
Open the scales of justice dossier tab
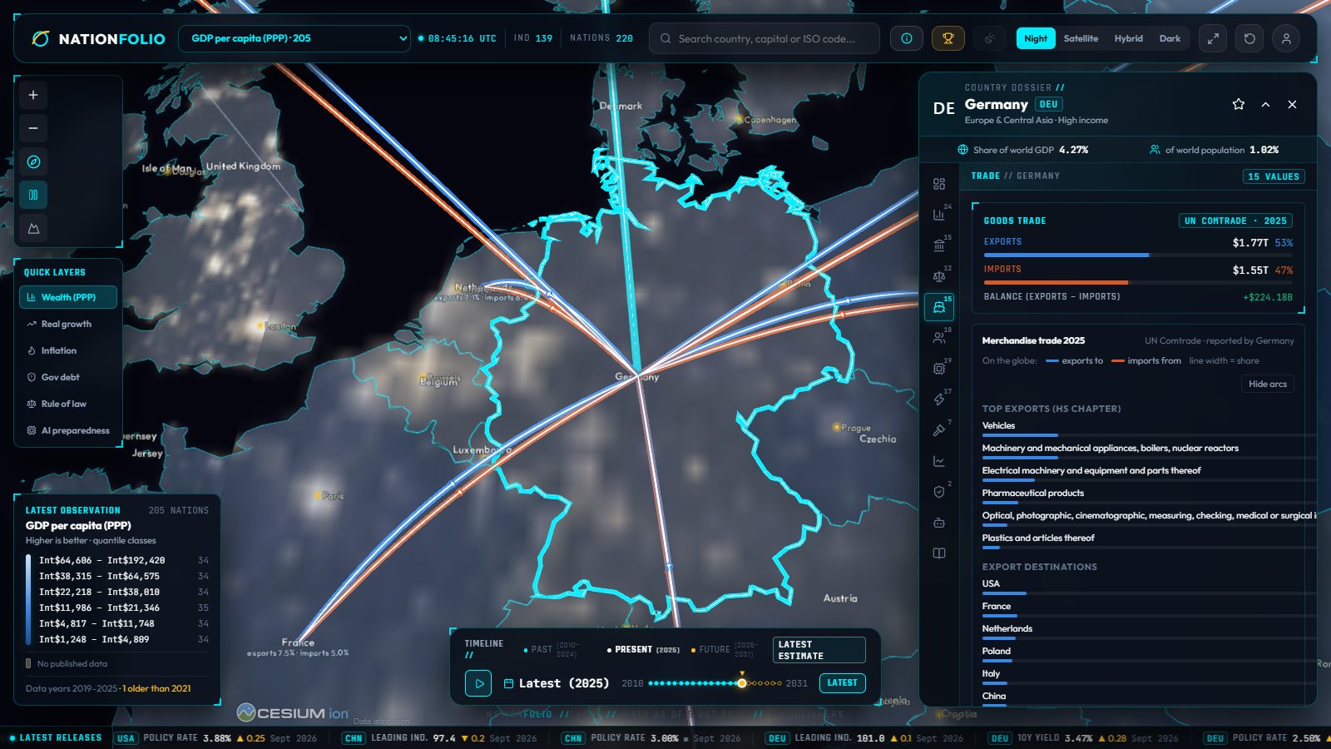pyautogui.click(x=939, y=276)
